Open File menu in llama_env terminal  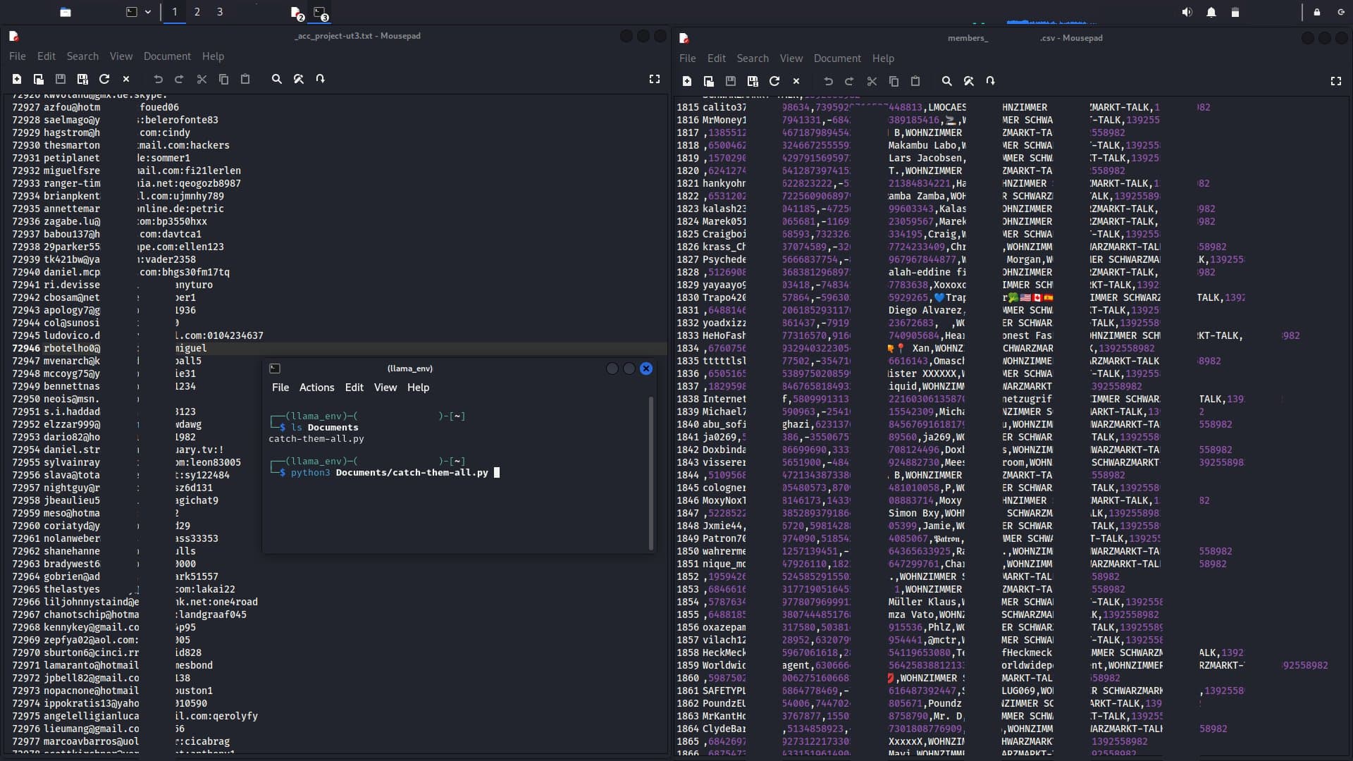280,388
